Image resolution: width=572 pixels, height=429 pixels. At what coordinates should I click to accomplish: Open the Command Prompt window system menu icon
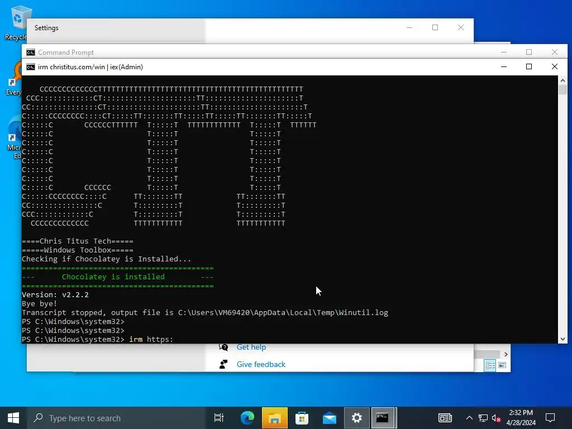(x=31, y=52)
